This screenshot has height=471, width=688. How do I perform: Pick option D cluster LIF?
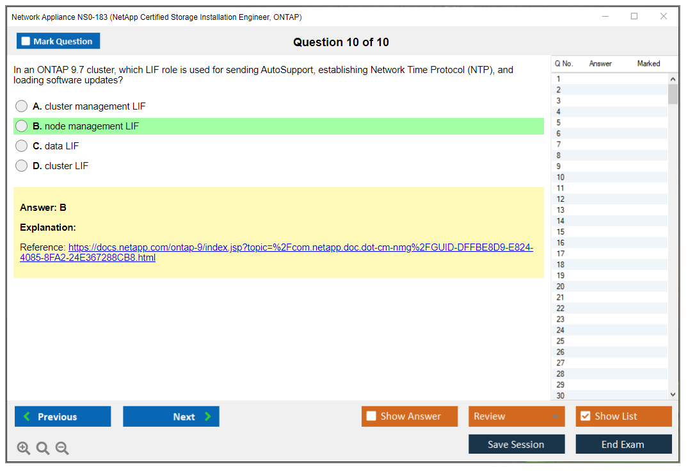[x=22, y=166]
